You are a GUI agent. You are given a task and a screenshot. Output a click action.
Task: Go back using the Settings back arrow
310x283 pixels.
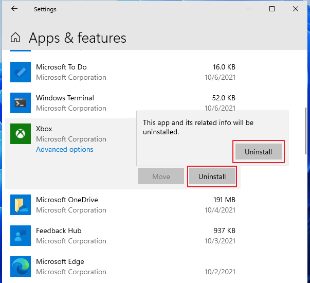click(14, 9)
